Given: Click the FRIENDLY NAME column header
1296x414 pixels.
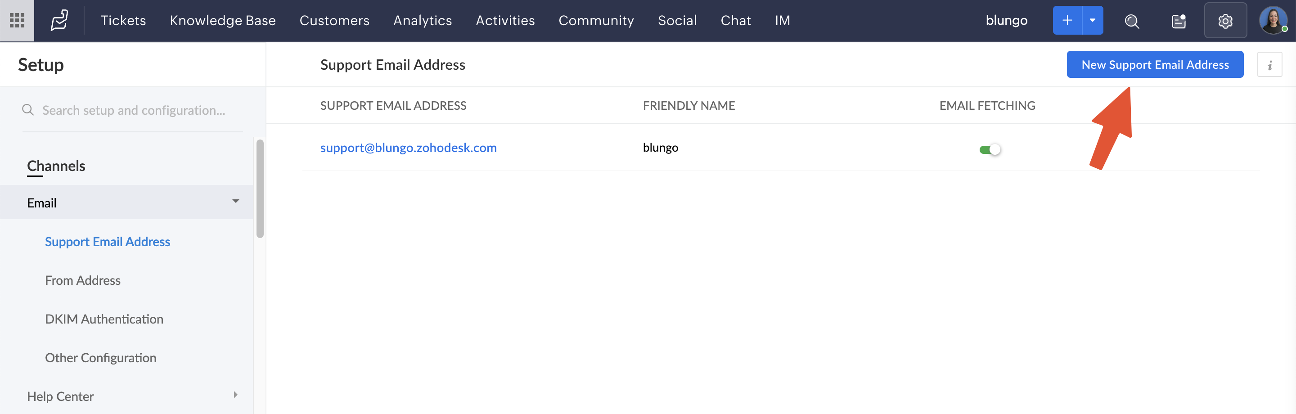Looking at the screenshot, I should pyautogui.click(x=689, y=106).
